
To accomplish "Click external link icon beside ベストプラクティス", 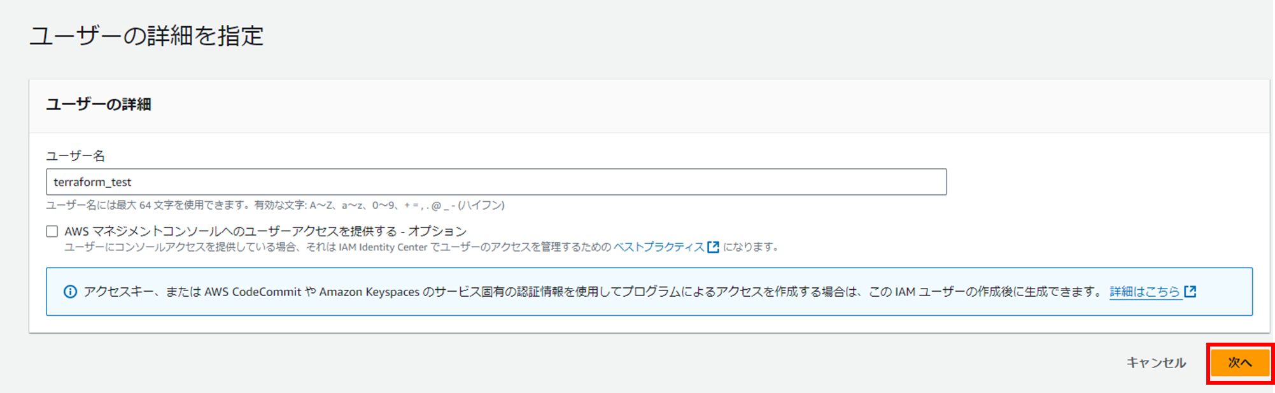I will (713, 247).
